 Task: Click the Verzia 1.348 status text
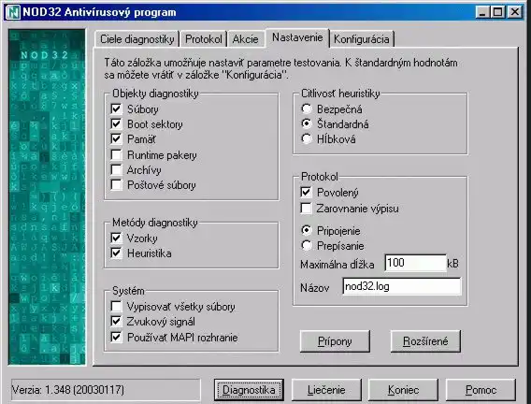[x=67, y=390]
